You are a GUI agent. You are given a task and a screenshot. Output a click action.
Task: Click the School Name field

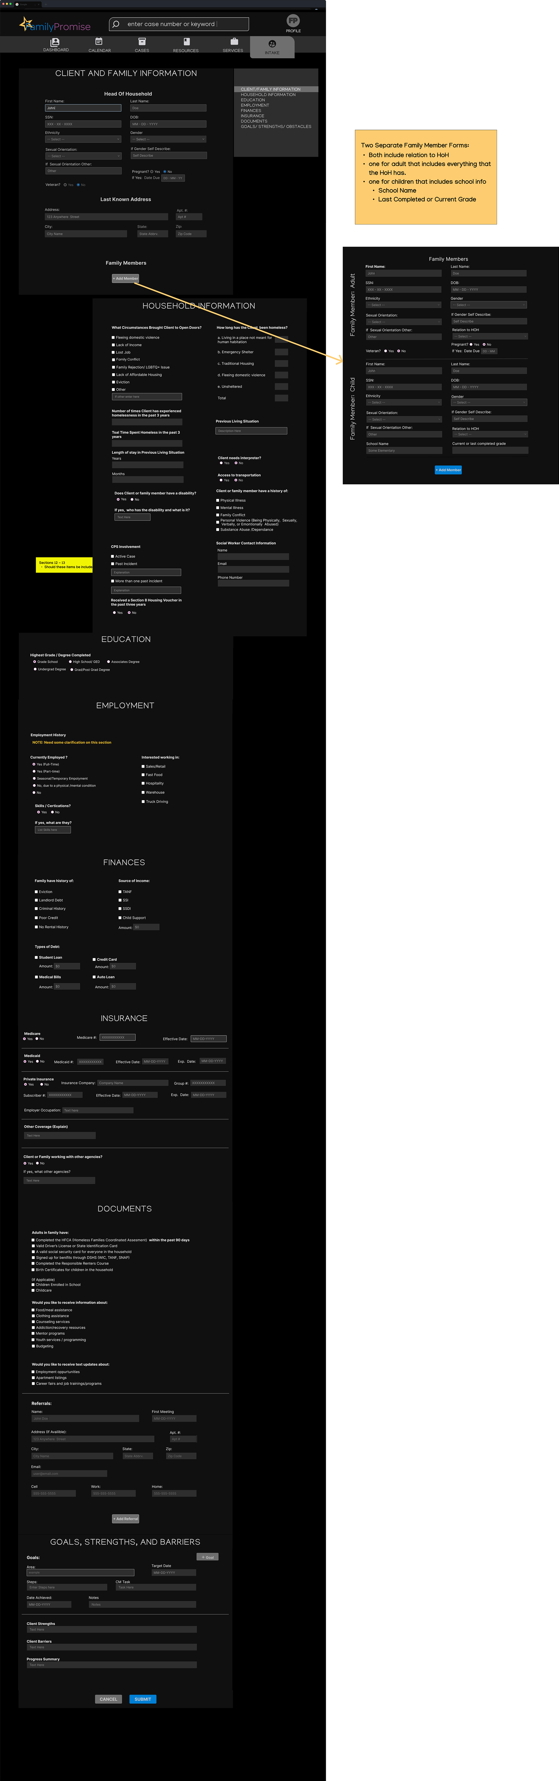pyautogui.click(x=404, y=451)
